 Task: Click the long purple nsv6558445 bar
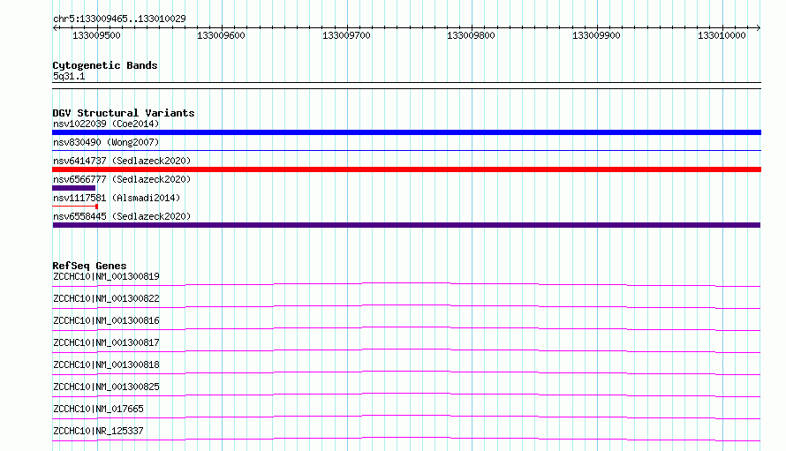(406, 225)
